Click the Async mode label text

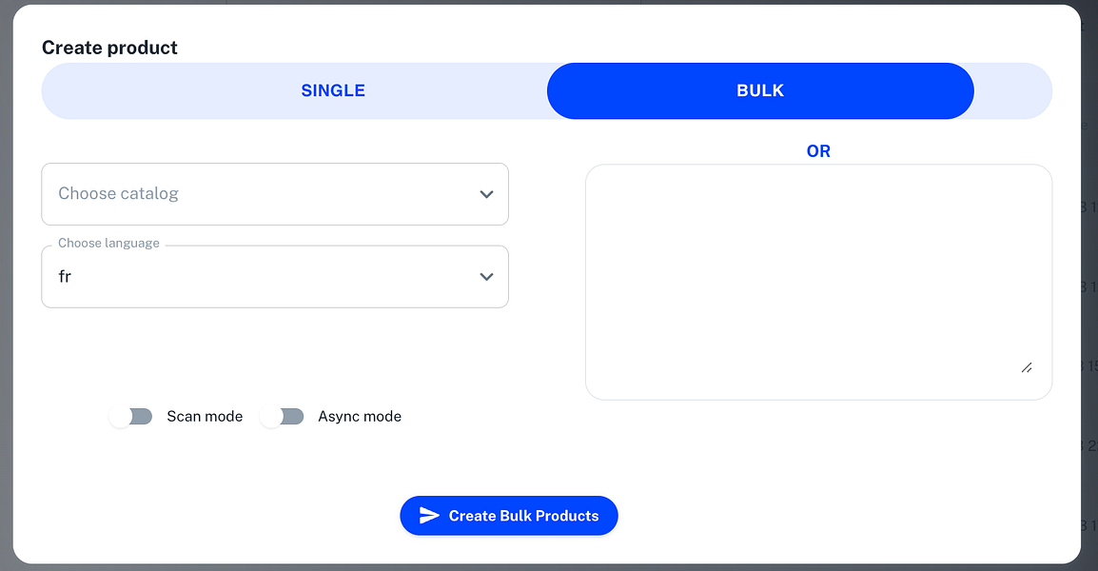(360, 416)
